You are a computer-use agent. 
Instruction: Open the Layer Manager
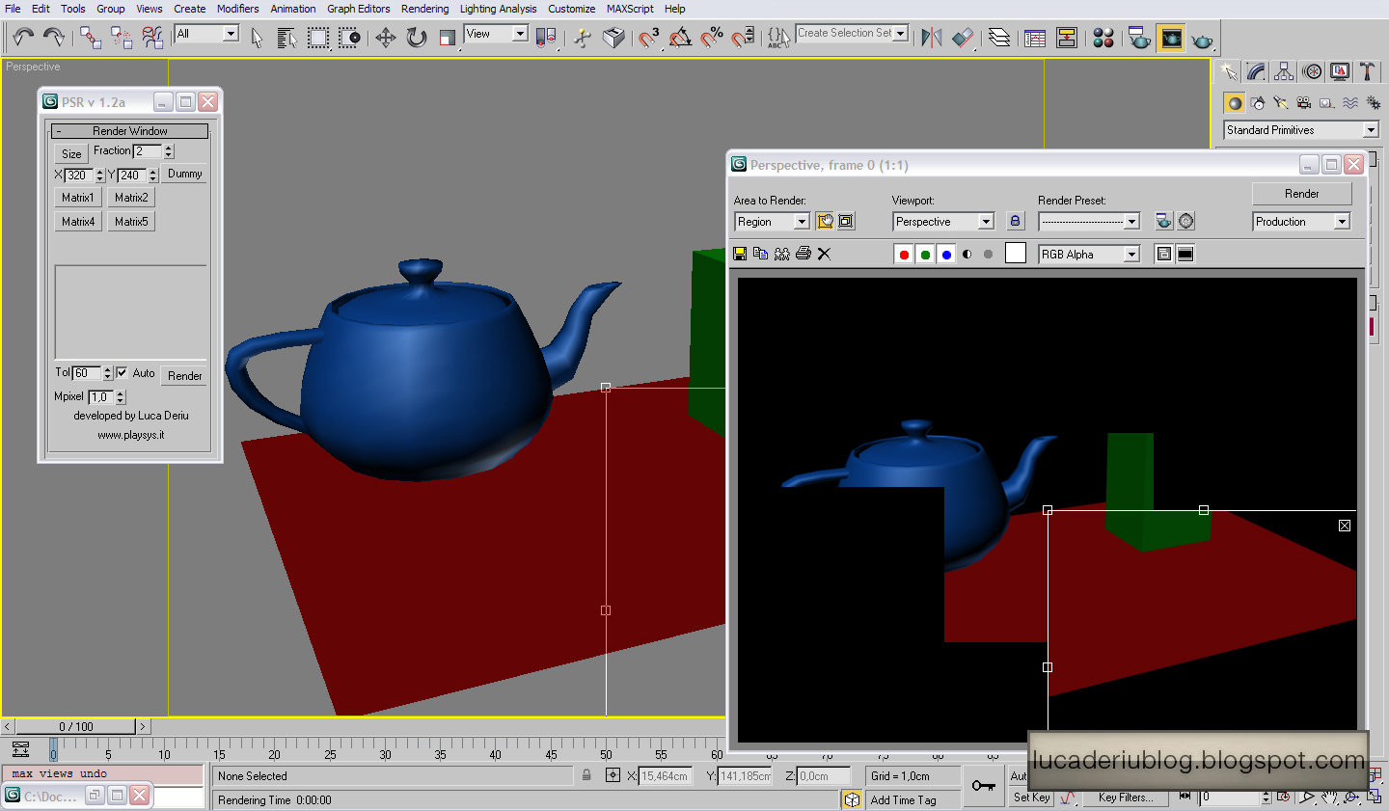click(x=999, y=38)
